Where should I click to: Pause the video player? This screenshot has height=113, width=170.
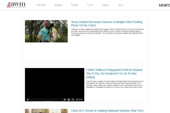coord(28,100)
